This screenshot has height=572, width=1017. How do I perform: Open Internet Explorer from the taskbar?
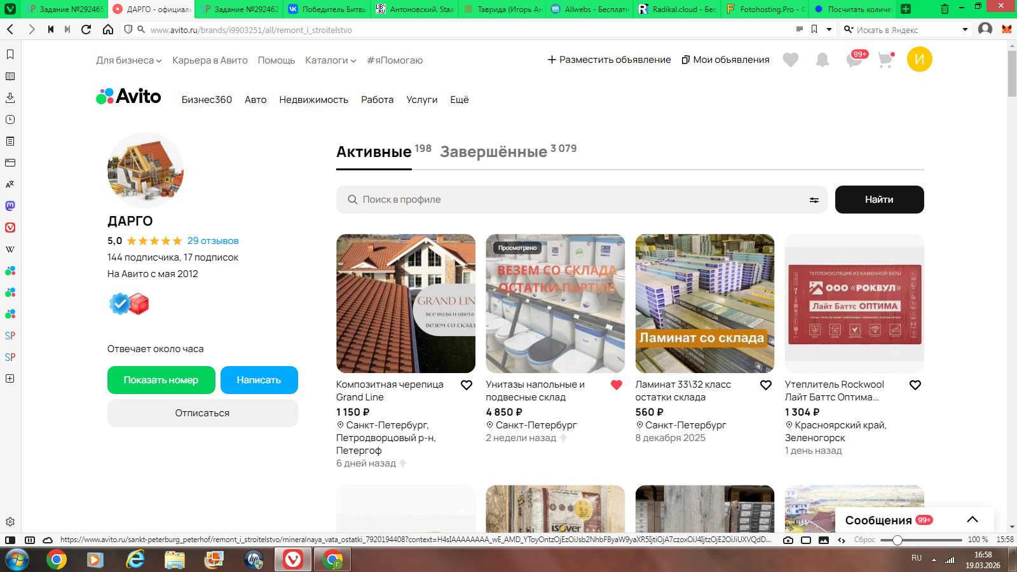135,559
